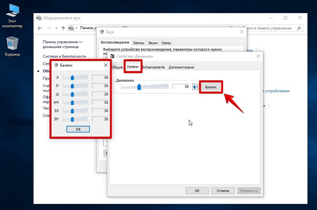317x210 pixels.
Task: Open the Этот компьютер desktop icon
Action: (12, 16)
